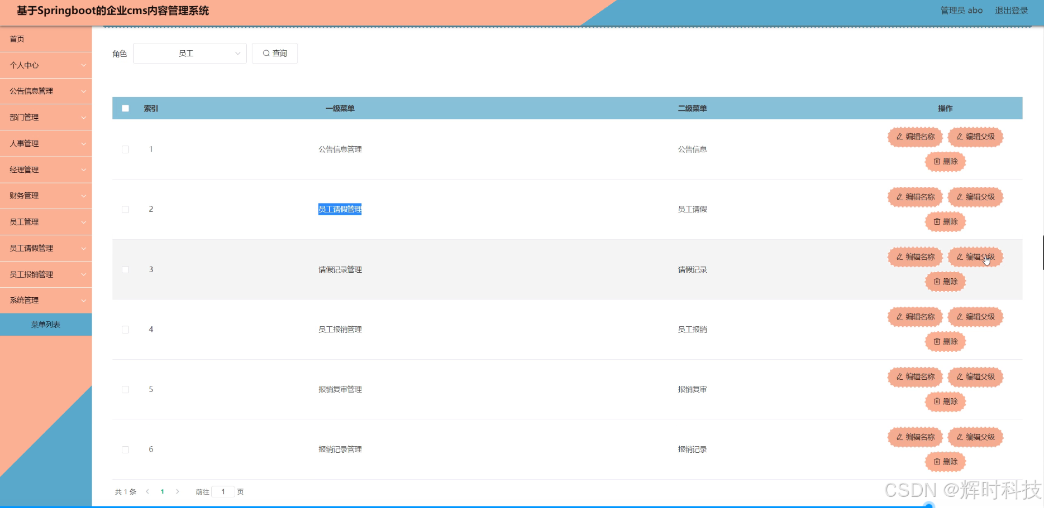The height and width of the screenshot is (508, 1044).
Task: Click the 退出登录 logout link
Action: coord(1011,10)
